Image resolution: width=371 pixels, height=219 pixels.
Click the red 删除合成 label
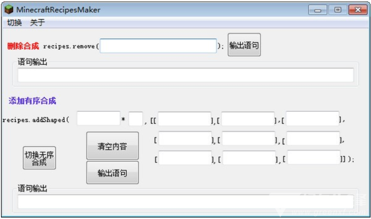coord(23,46)
